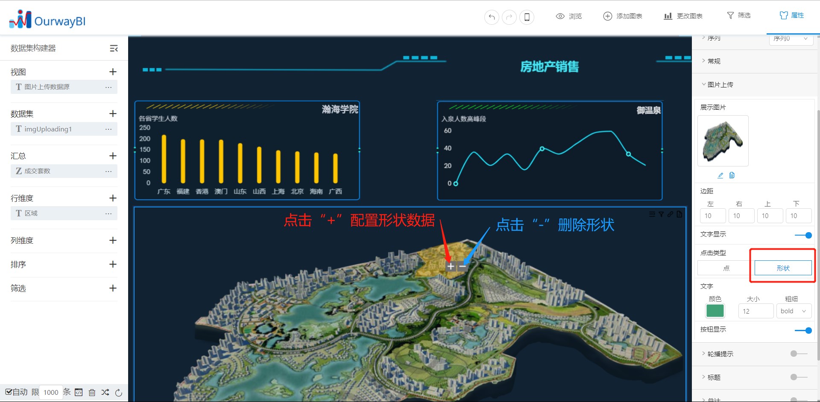
Task: Select 点 as click type
Action: (x=726, y=268)
